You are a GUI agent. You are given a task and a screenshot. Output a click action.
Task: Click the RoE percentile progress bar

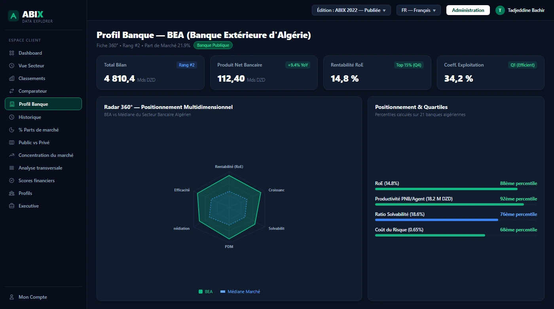[456, 189]
